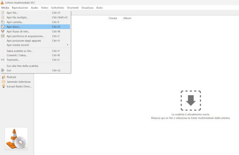Click the exit icon beside Esci
239x155 pixels.
tap(3, 70)
